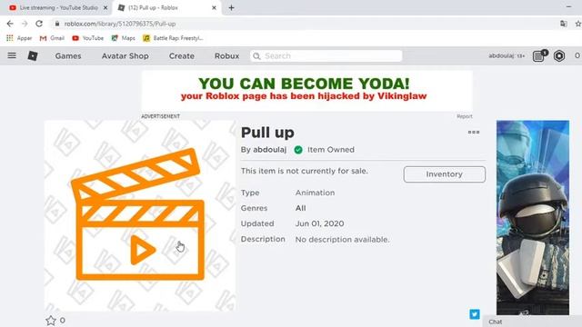Screen dimensions: 582x327
Task: Open the Games menu
Action: click(68, 56)
